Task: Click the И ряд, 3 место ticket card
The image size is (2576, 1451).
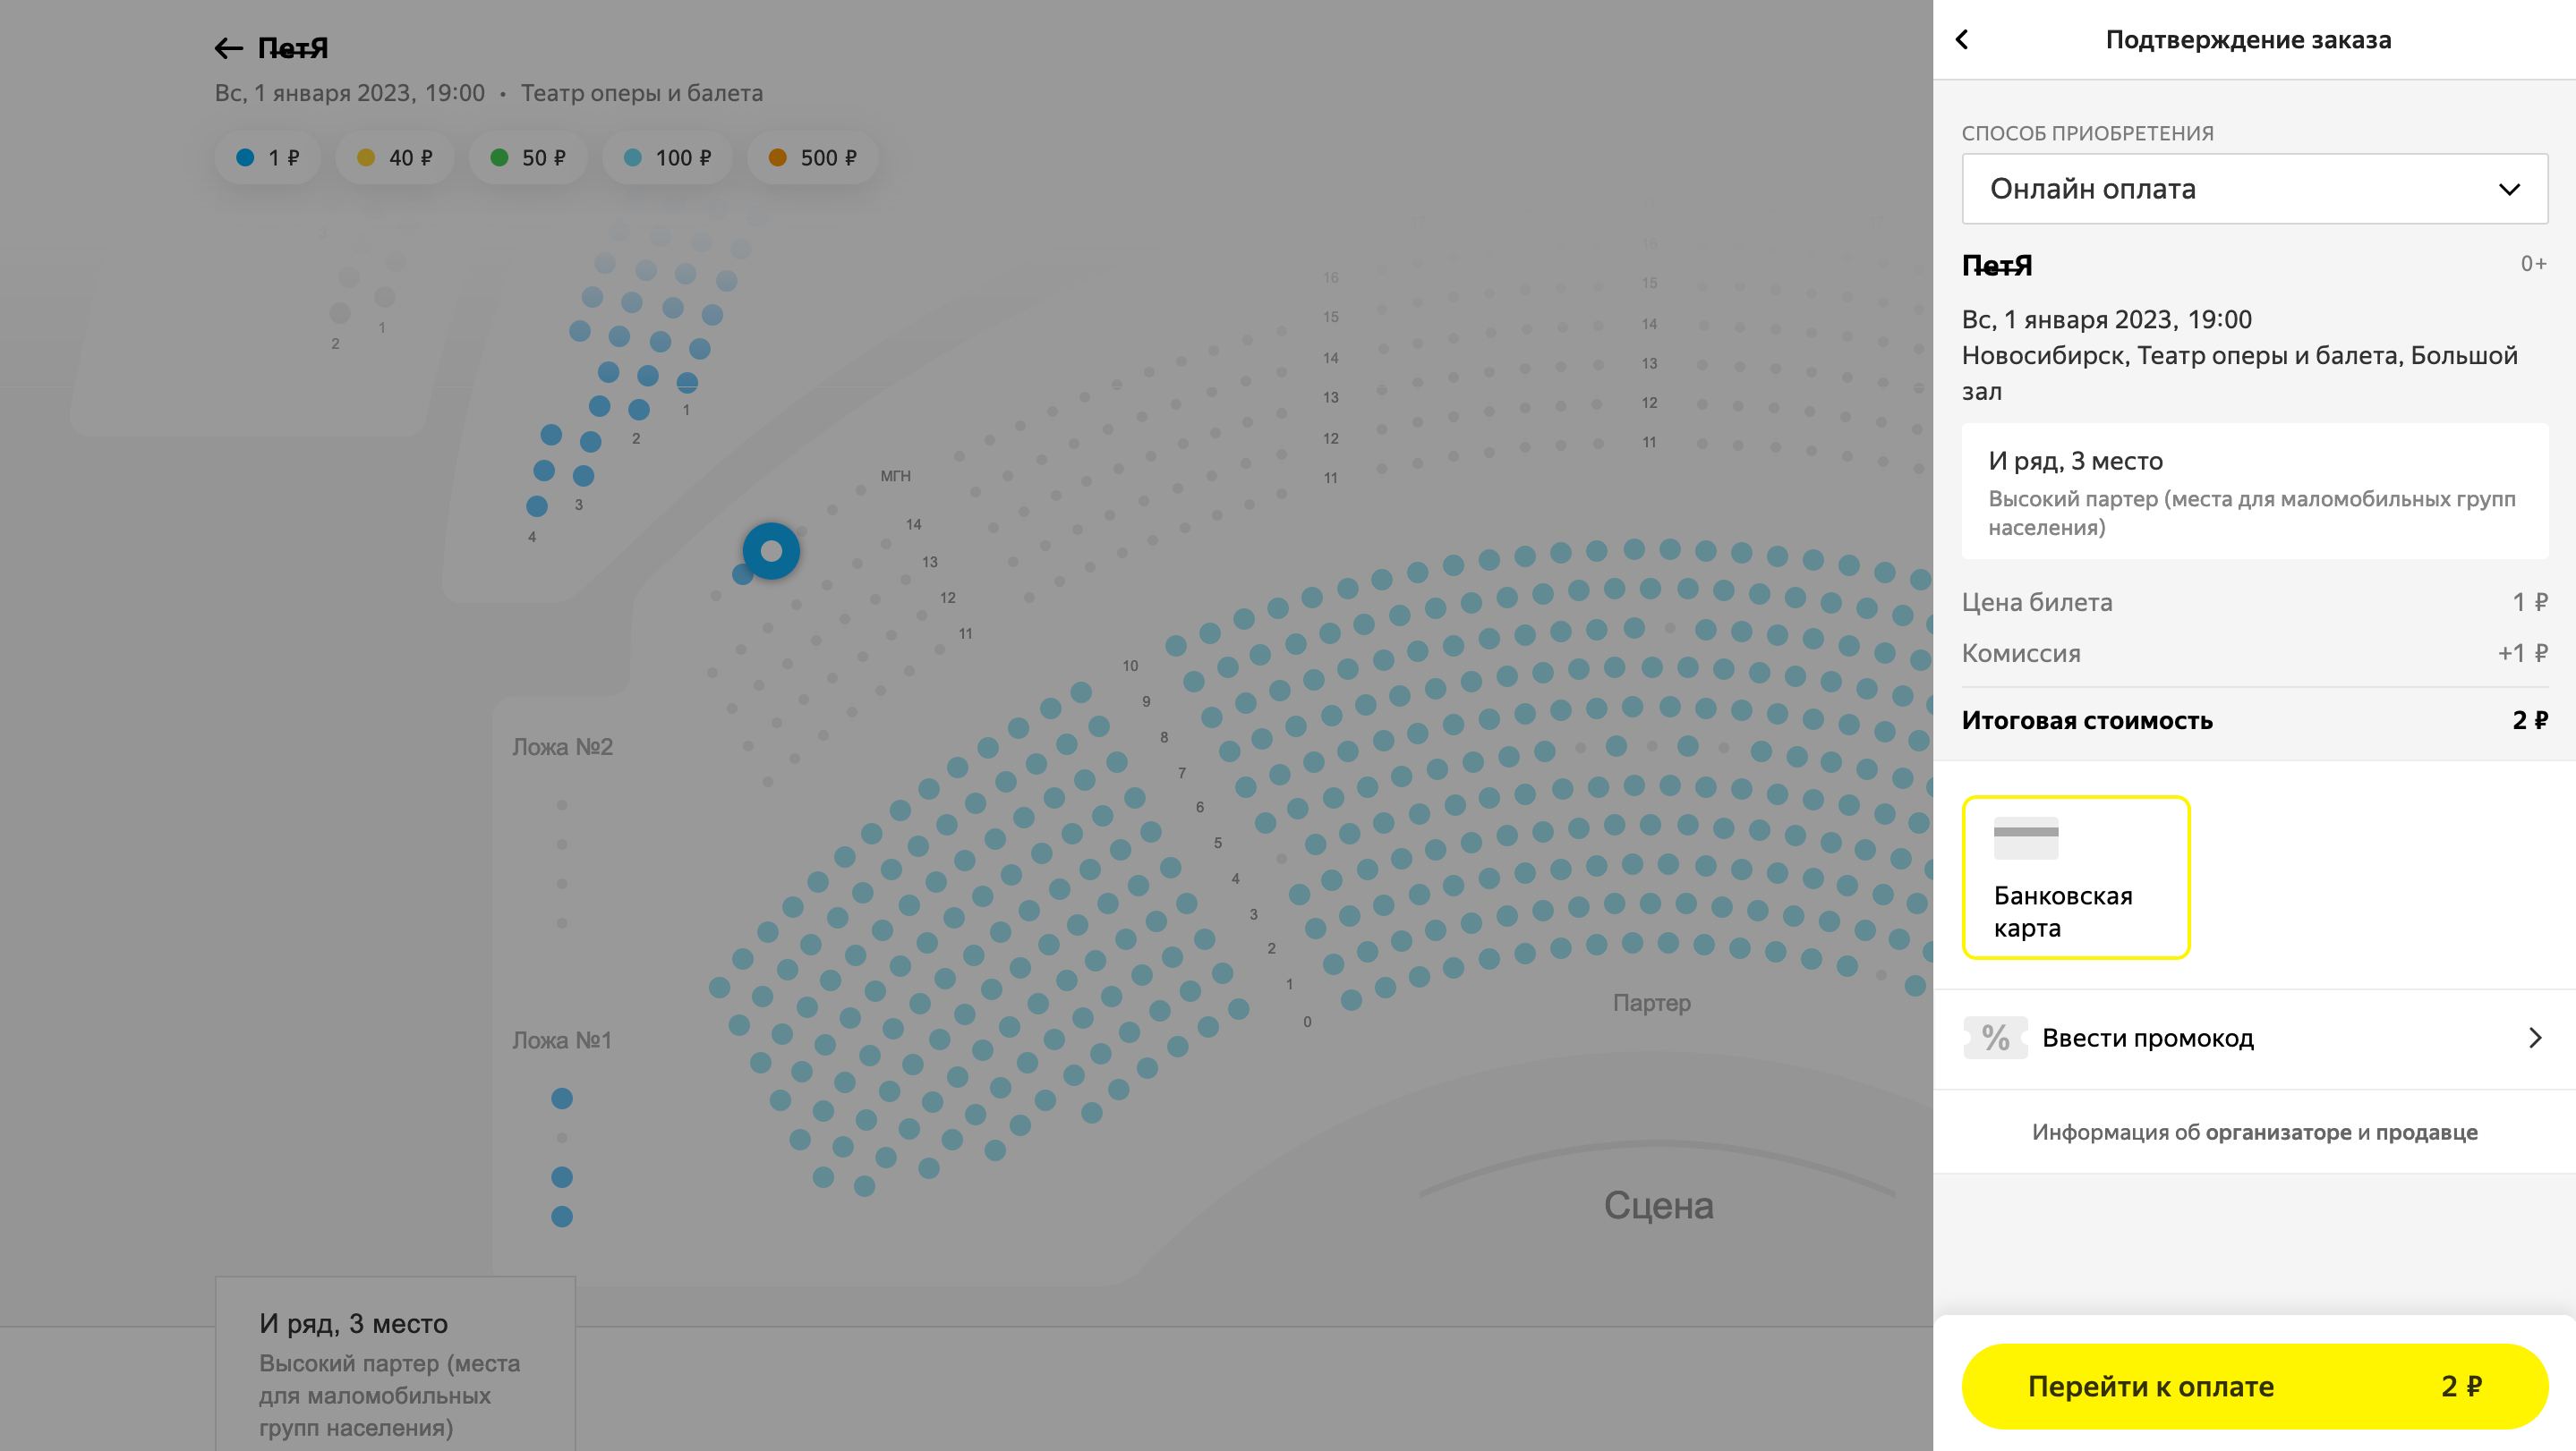Action: click(x=2254, y=492)
